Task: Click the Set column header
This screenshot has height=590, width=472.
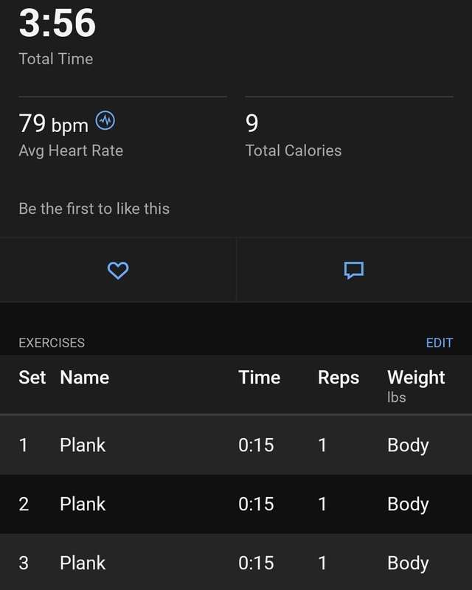Action: [32, 378]
